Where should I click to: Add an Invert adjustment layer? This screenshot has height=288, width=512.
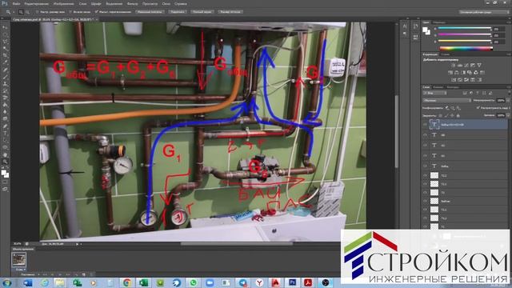pyautogui.click(x=454, y=80)
